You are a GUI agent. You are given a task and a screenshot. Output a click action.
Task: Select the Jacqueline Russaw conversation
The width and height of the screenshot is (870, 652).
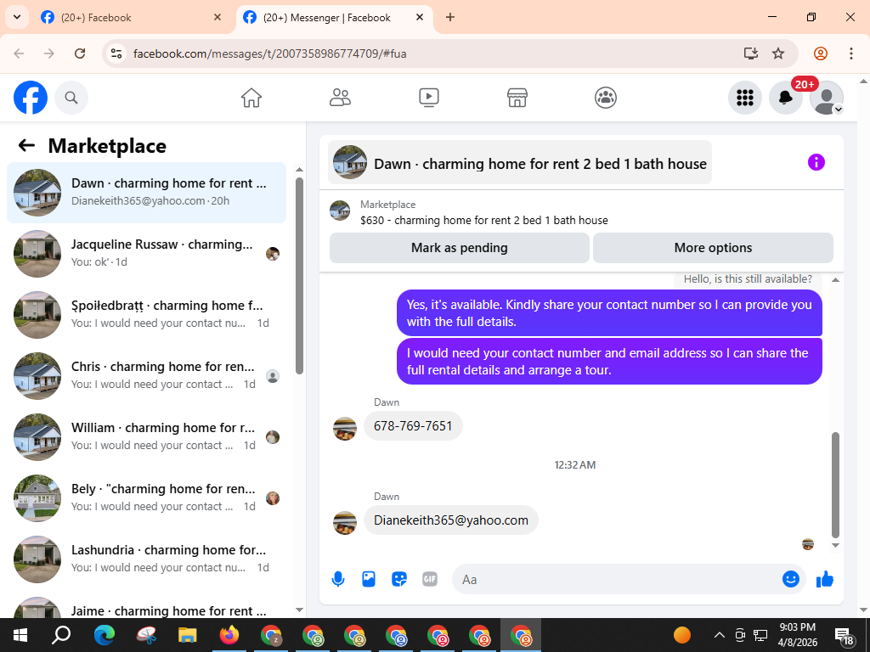(146, 253)
